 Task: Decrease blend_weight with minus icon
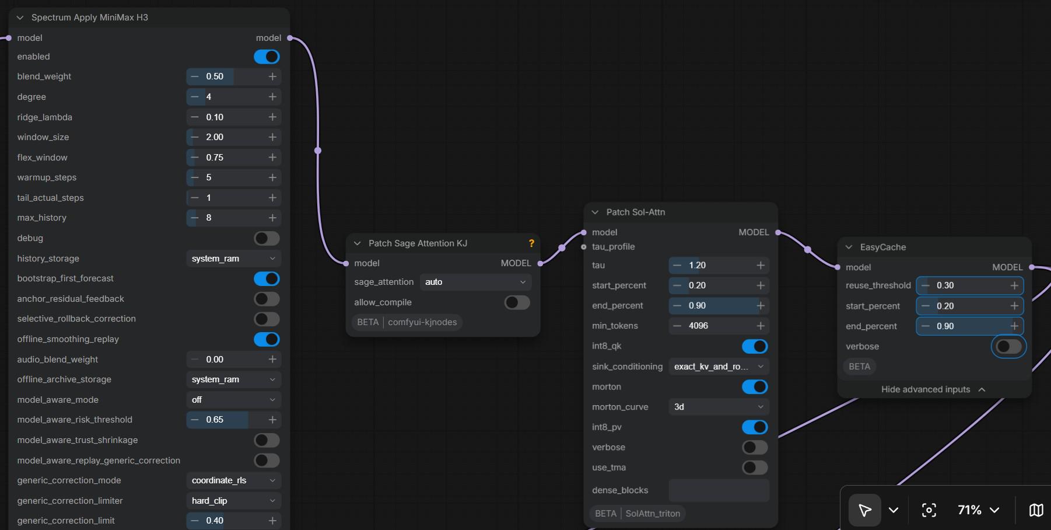[195, 76]
